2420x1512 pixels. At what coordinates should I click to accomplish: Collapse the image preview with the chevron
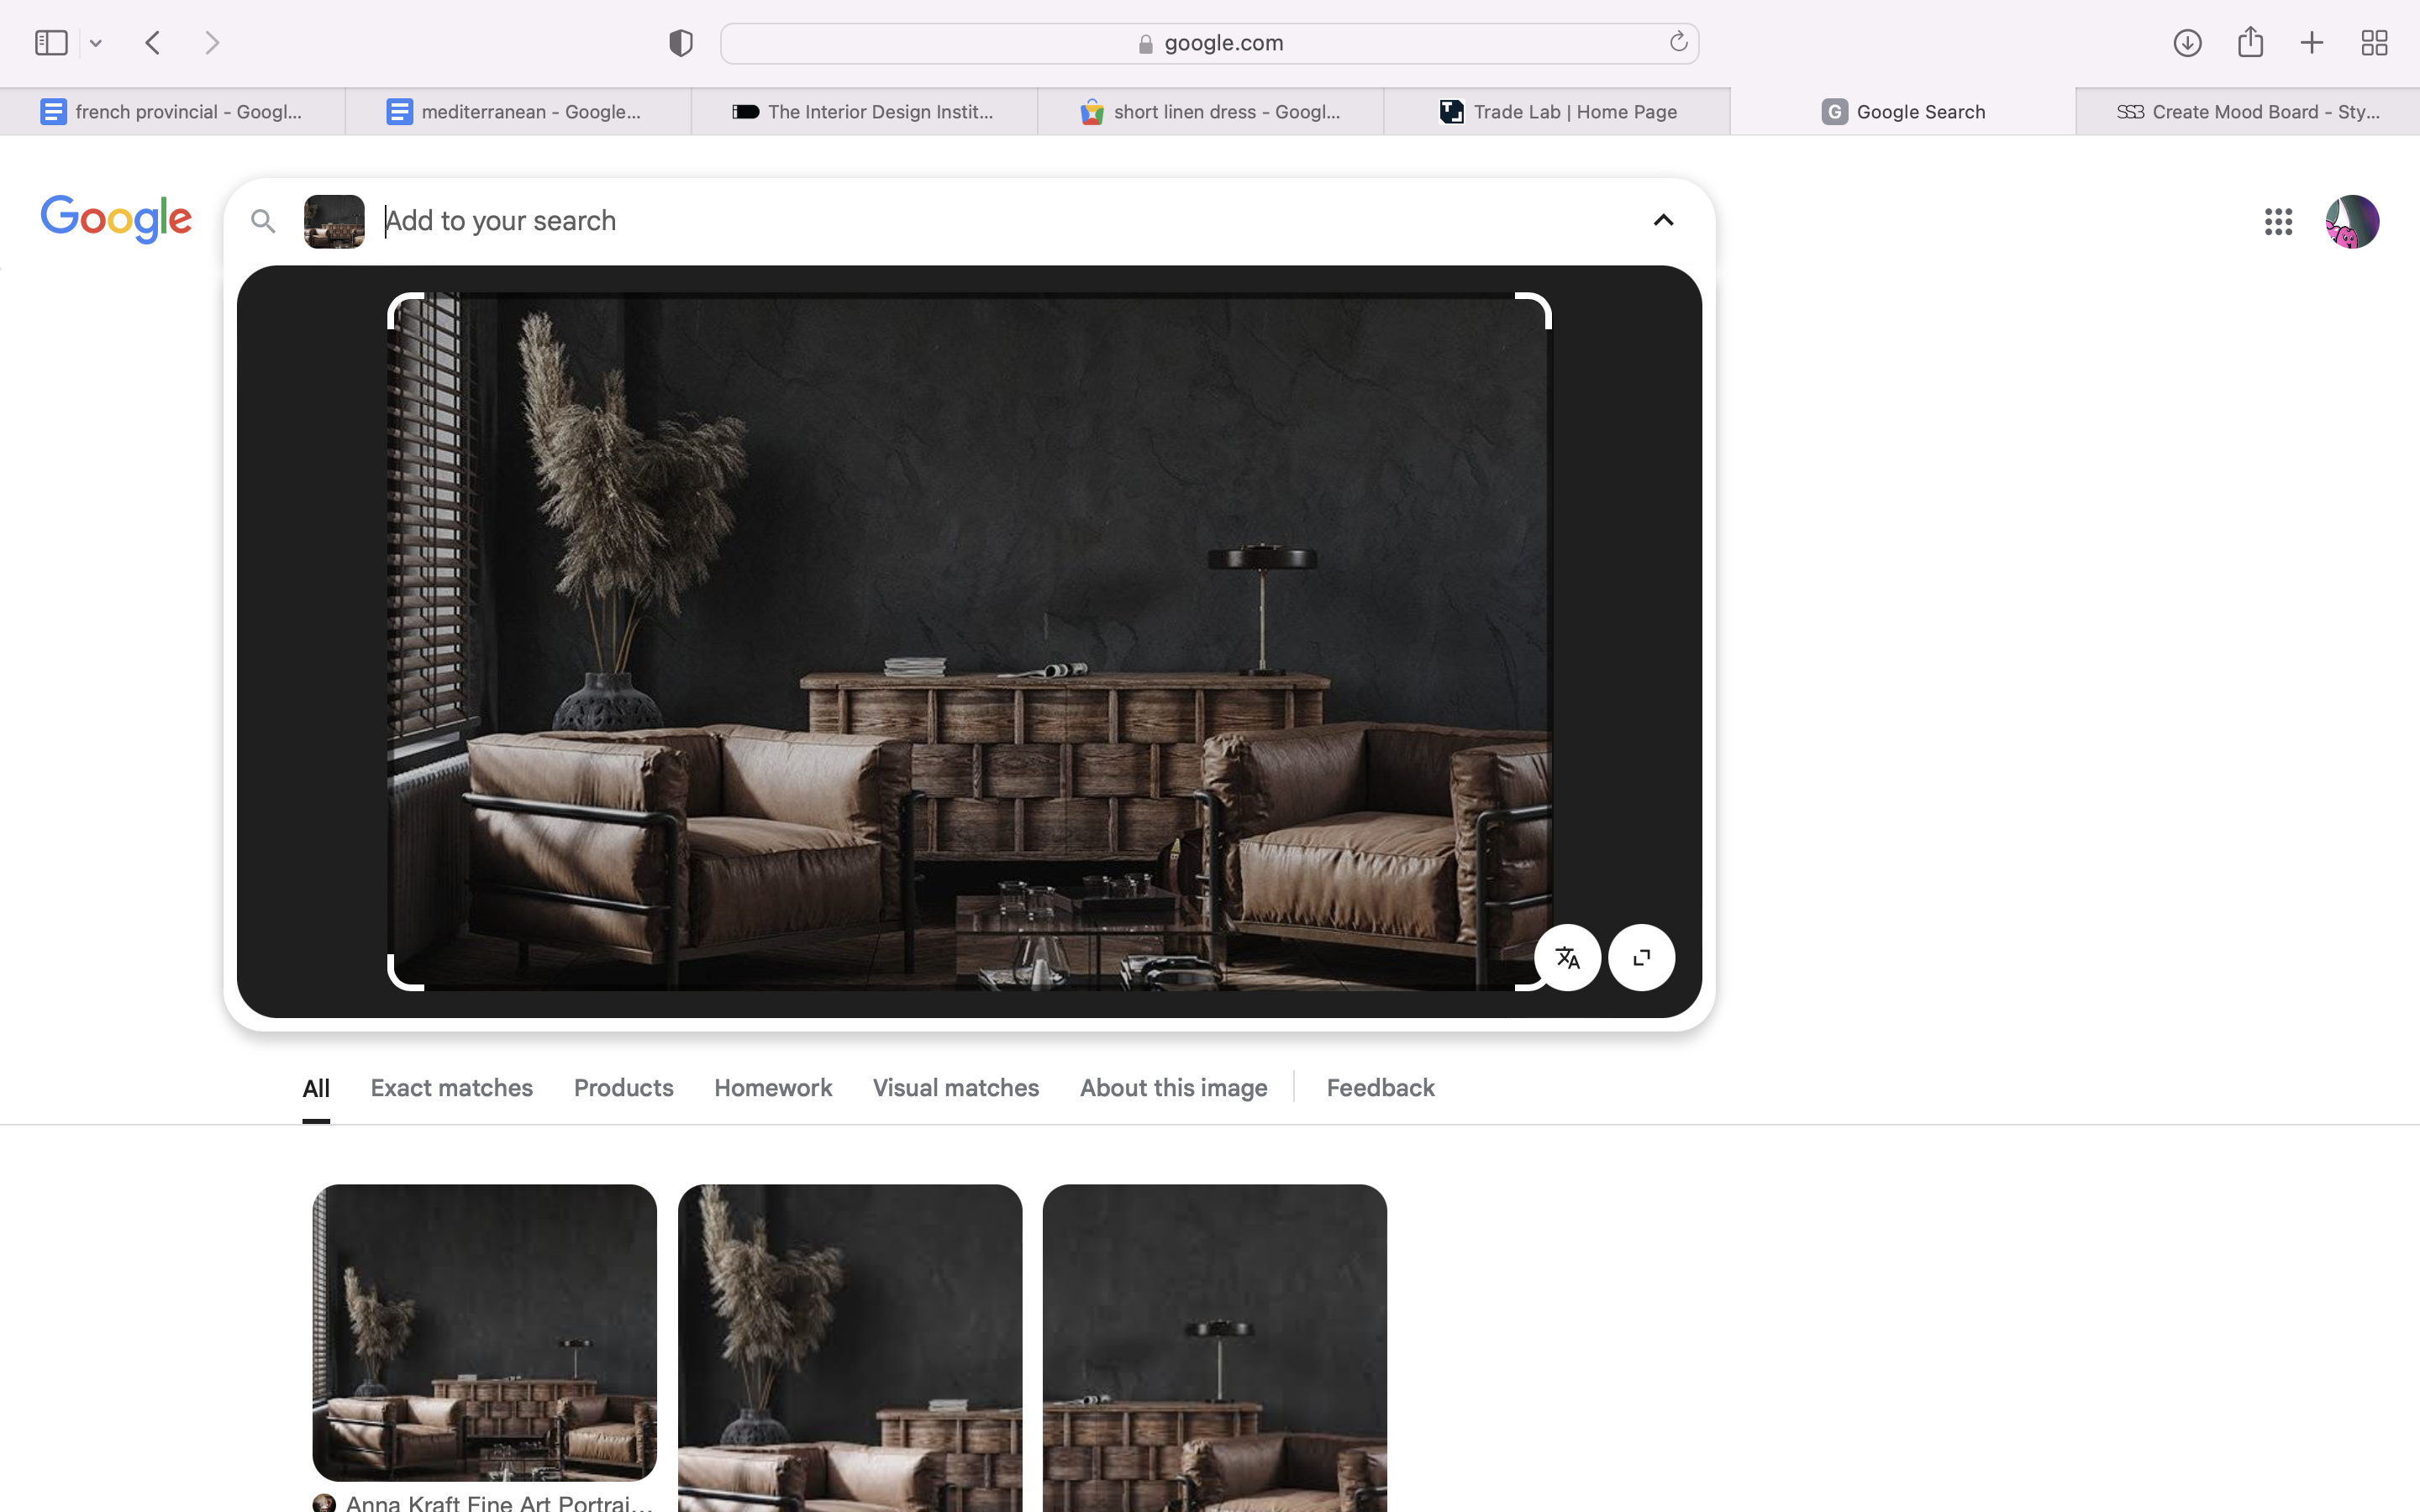click(x=1663, y=220)
